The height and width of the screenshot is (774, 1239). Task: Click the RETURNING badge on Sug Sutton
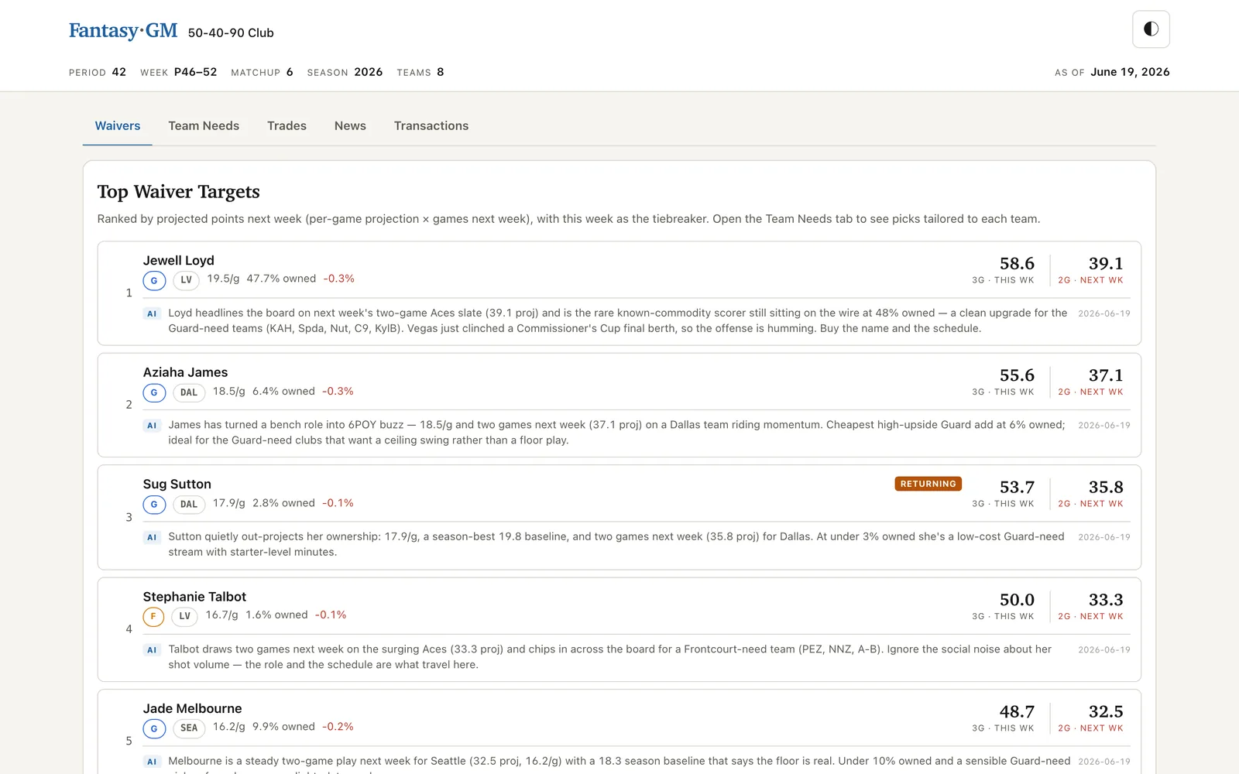point(928,484)
